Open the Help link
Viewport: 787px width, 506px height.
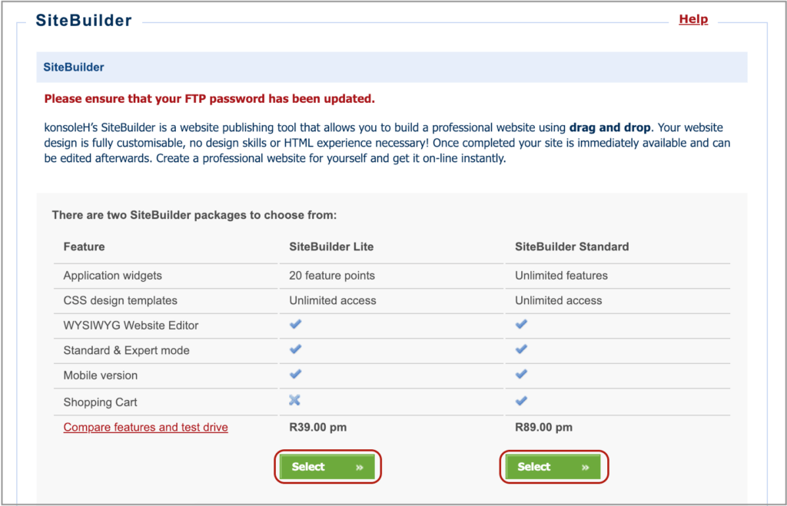(x=693, y=18)
